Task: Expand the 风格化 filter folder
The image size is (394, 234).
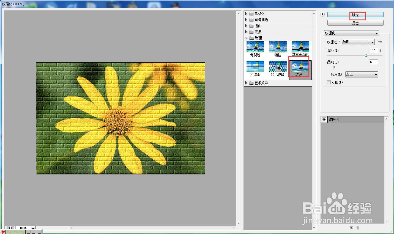Action: pos(246,14)
